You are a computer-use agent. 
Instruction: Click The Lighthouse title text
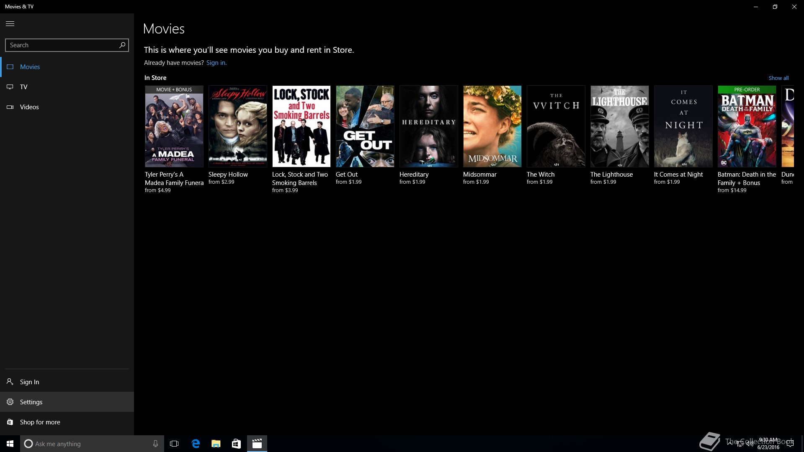(612, 174)
